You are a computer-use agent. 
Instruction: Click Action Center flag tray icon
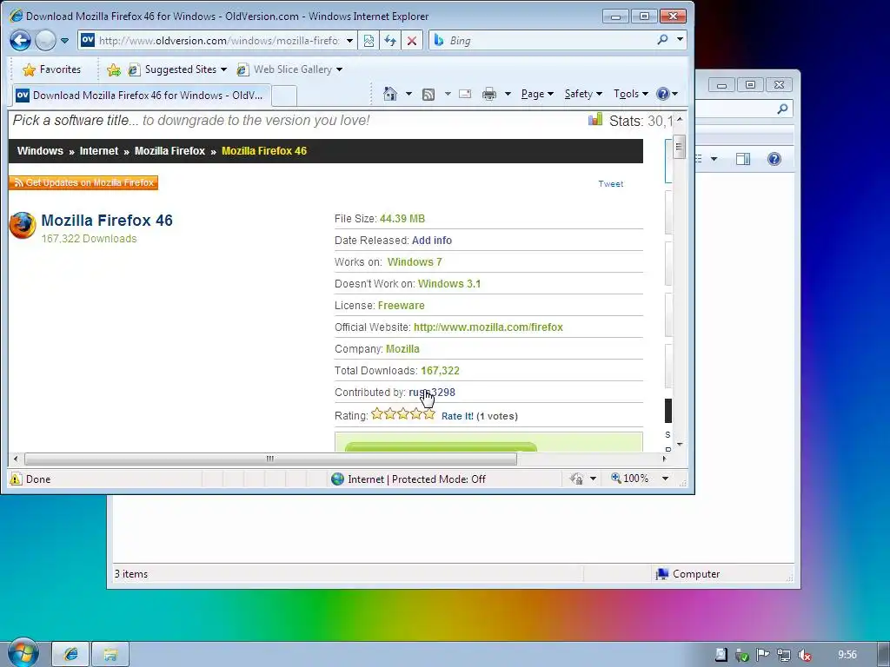click(x=762, y=655)
